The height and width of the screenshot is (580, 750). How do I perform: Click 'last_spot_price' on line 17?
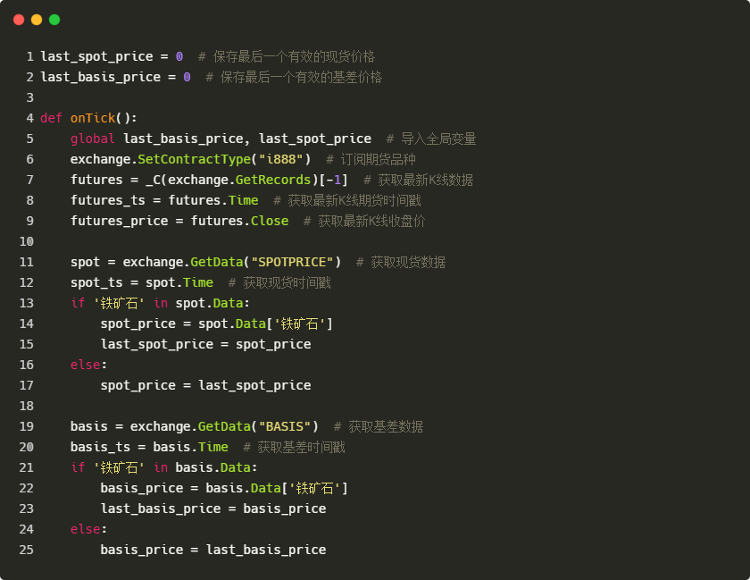(x=254, y=385)
